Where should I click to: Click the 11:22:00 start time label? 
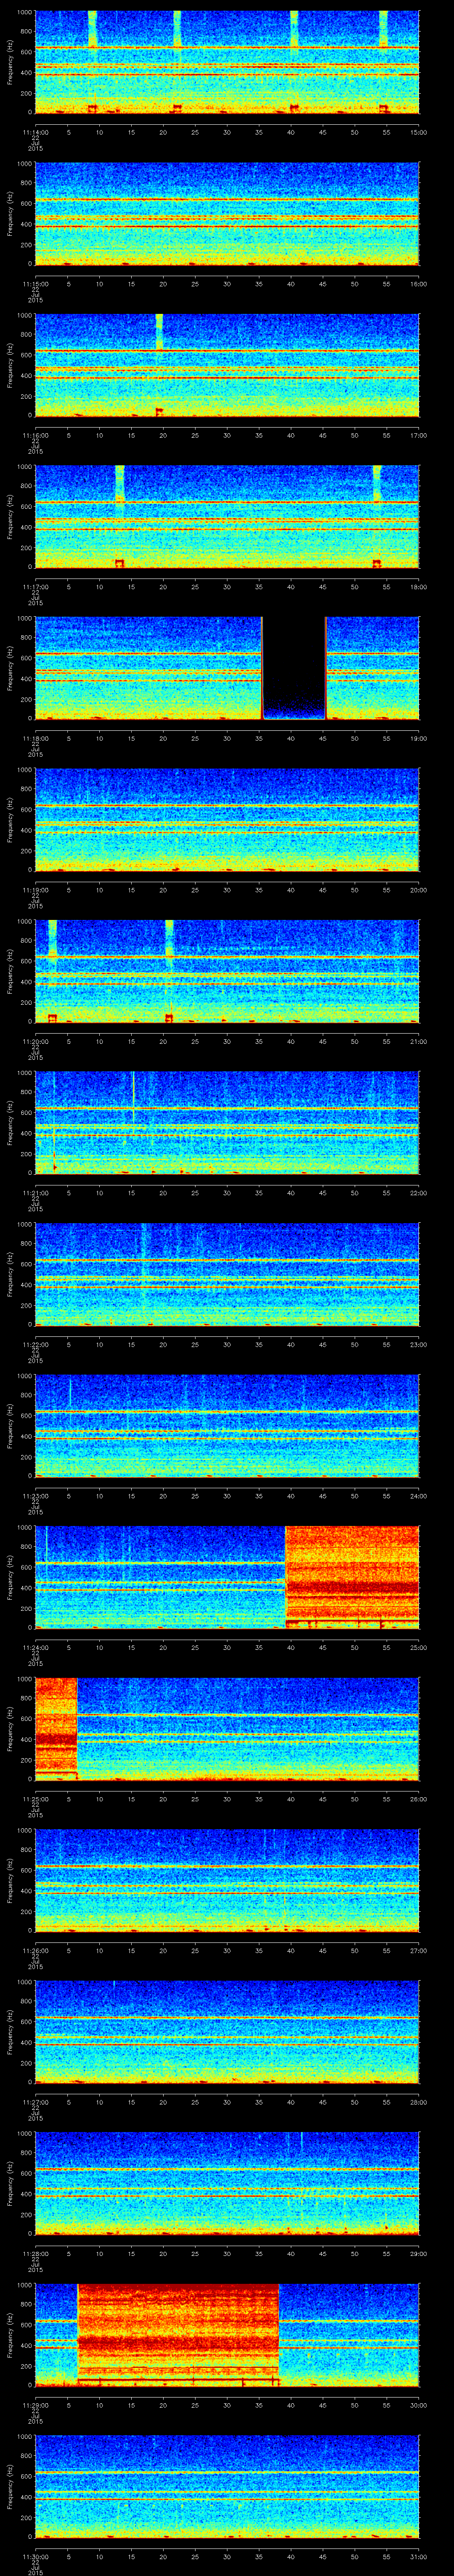(35, 1344)
